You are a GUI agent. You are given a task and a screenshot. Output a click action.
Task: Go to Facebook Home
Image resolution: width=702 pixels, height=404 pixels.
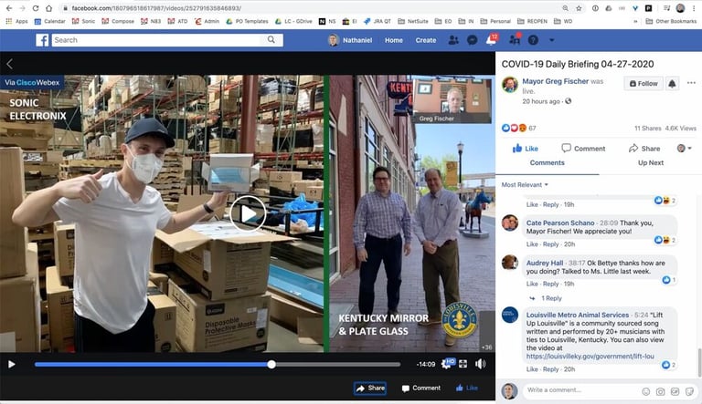tap(394, 40)
